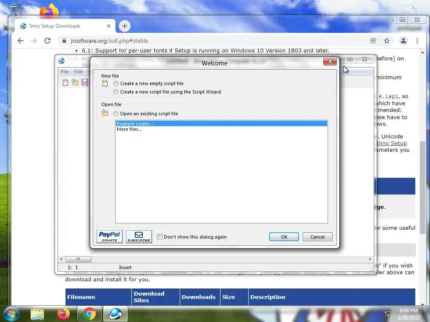The width and height of the screenshot is (430, 322).
Task: Open the Inno Setup link on the page
Action: [392, 143]
